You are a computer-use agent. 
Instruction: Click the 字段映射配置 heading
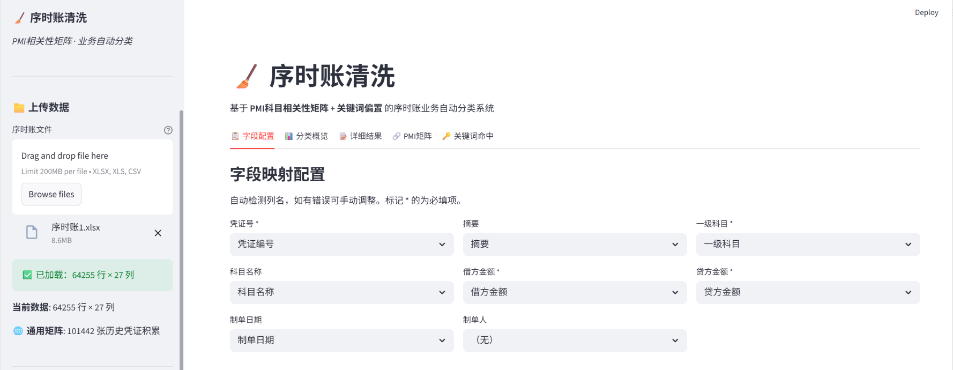pyautogui.click(x=278, y=174)
